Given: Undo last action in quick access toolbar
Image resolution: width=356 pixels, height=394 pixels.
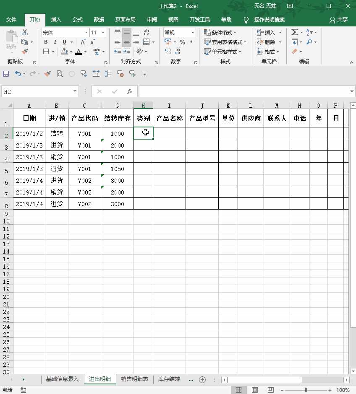Looking at the screenshot, I should point(18,74).
